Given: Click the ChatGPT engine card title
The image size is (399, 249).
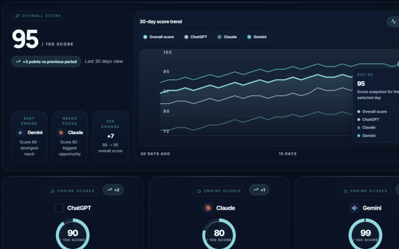Looking at the screenshot, I should pyautogui.click(x=79, y=208).
